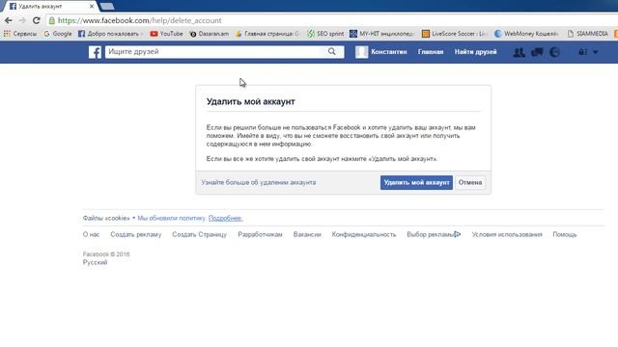Open the WebMoney Кошелёк bookmark

[x=526, y=34]
